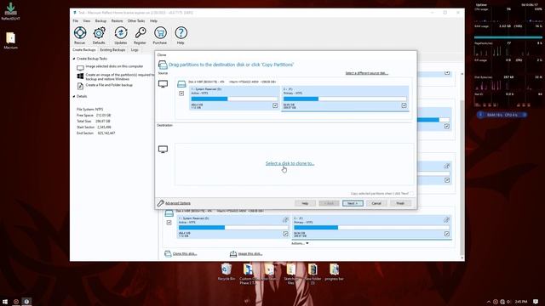Open the Purchase cart toolbar icon
Screen dimensions: 545x306
tap(160, 33)
